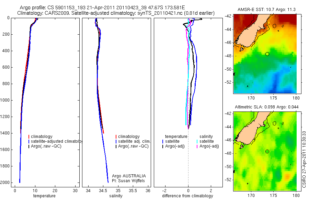Click the vertical 'CSIRO 27-Apr-2011 10:30:33' timestamp
The image size is (309, 199).
(x=304, y=159)
